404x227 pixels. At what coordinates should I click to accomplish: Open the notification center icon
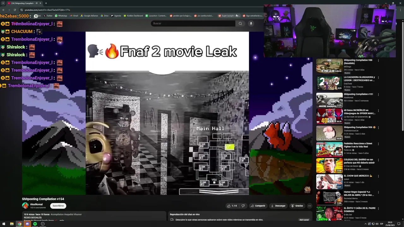click(399, 224)
